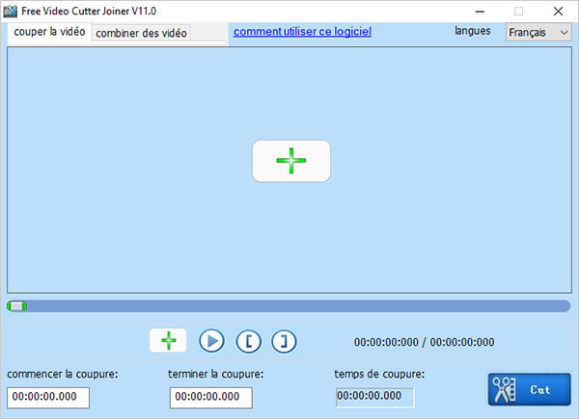This screenshot has height=419, width=579.
Task: Click the 'terminer la coupure:' label
Action: pos(215,374)
